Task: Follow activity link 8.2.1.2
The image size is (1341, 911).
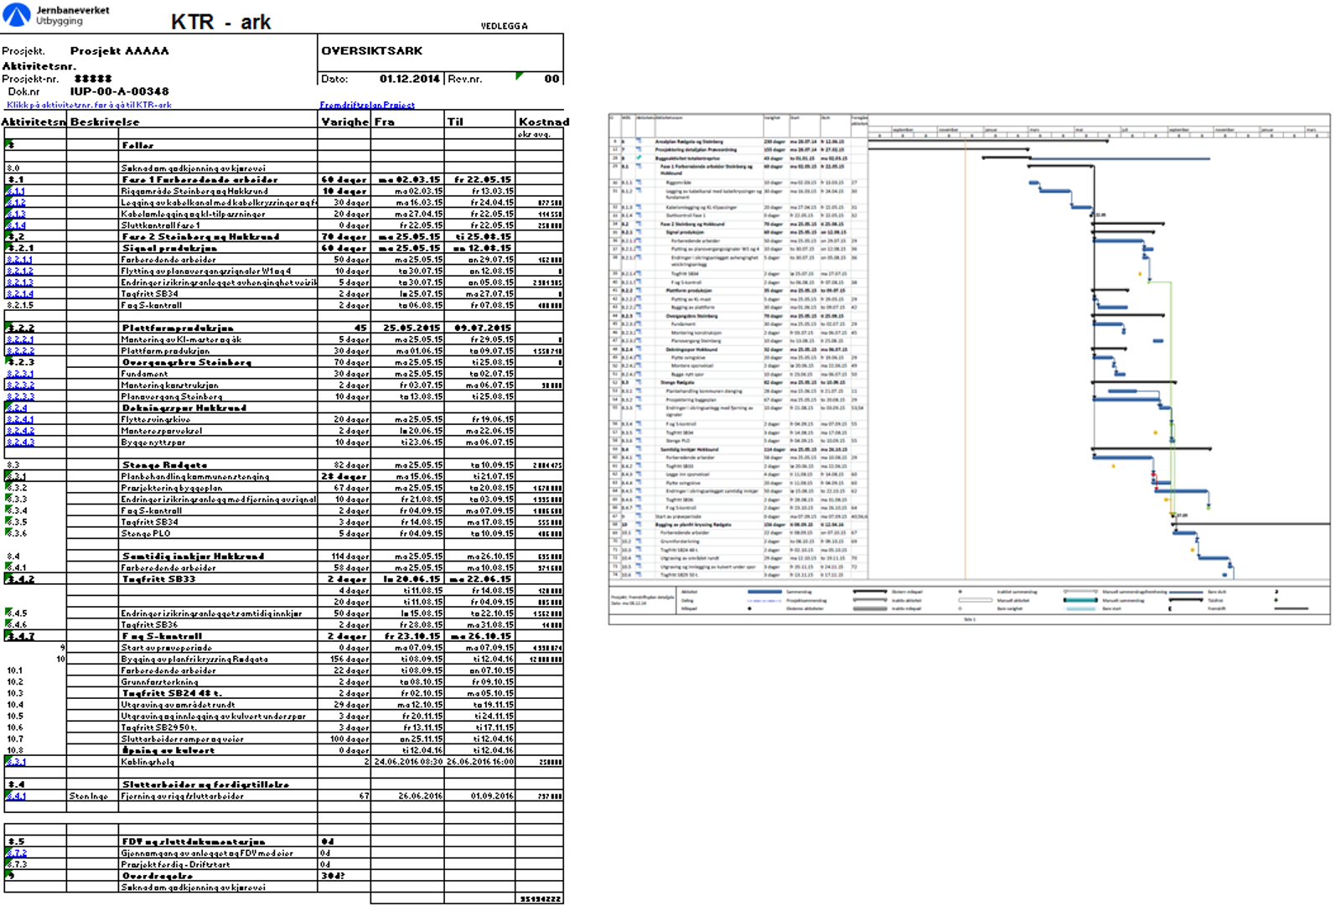Action: 20,272
